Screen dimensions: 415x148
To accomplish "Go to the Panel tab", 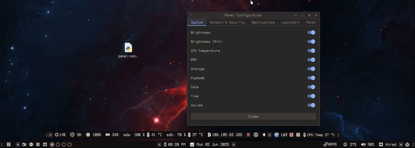I will pyautogui.click(x=311, y=22).
